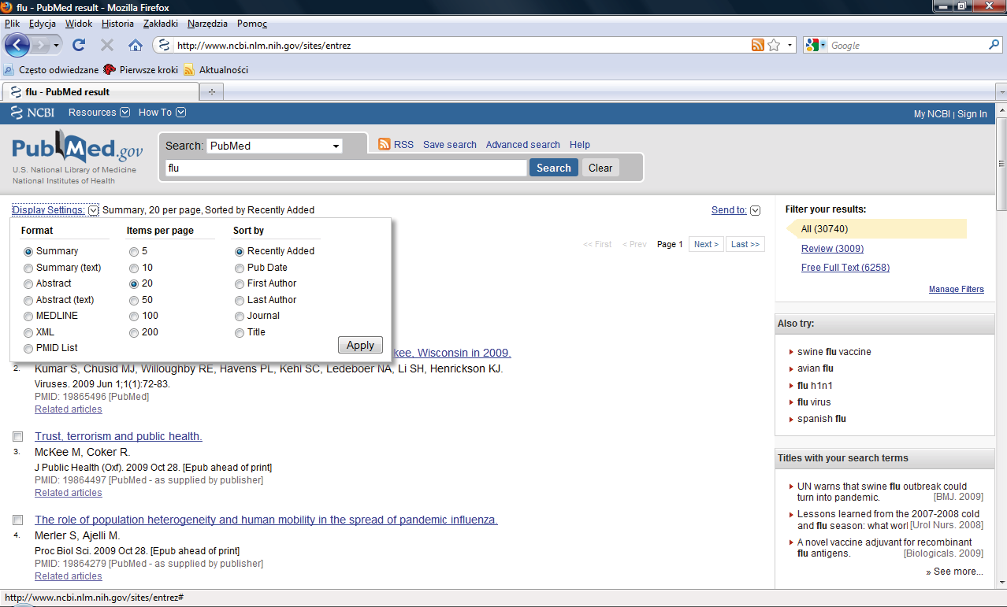The width and height of the screenshot is (1007, 607).
Task: Sort results by Pub Date
Action: 240,268
